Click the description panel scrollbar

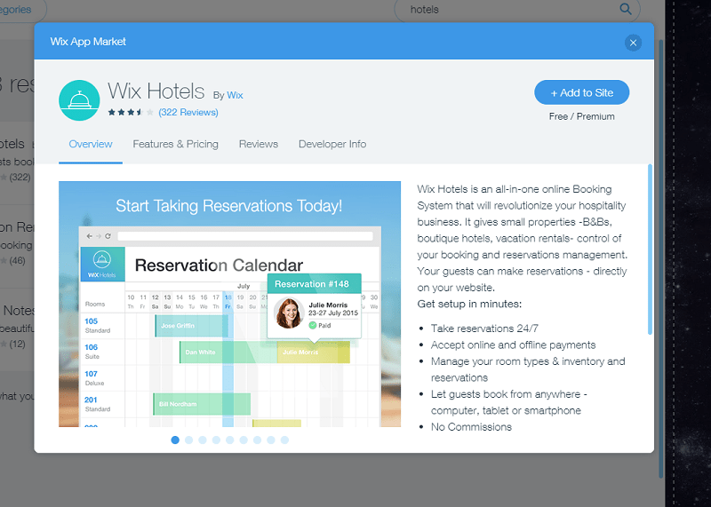coord(650,250)
